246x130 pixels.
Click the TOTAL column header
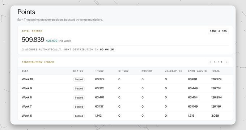[x=215, y=71]
